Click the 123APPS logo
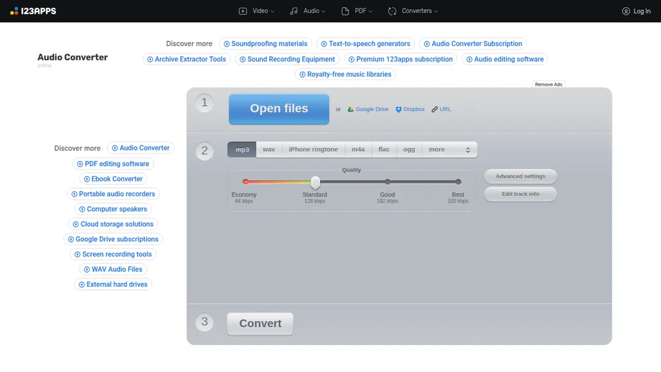The image size is (661, 372). (33, 11)
